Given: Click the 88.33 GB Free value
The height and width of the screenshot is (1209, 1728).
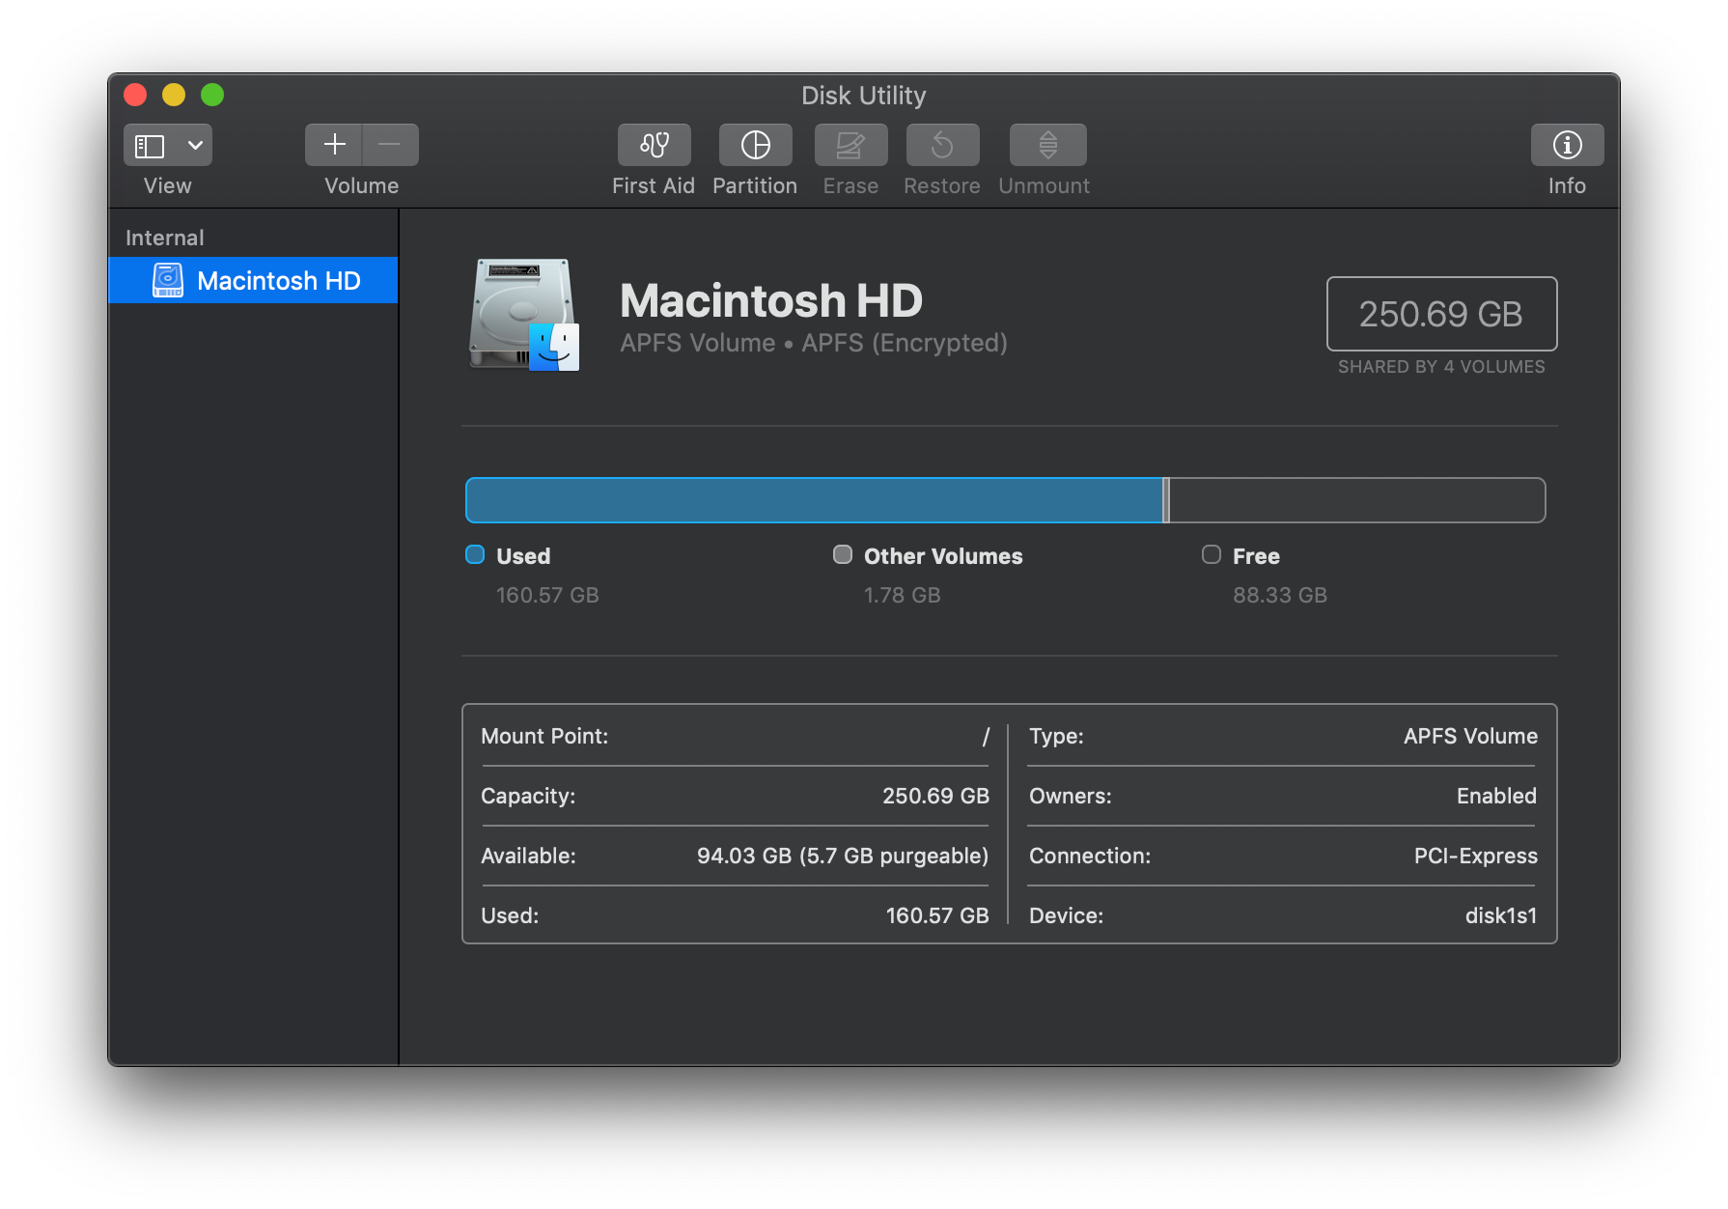Looking at the screenshot, I should coord(1279,595).
